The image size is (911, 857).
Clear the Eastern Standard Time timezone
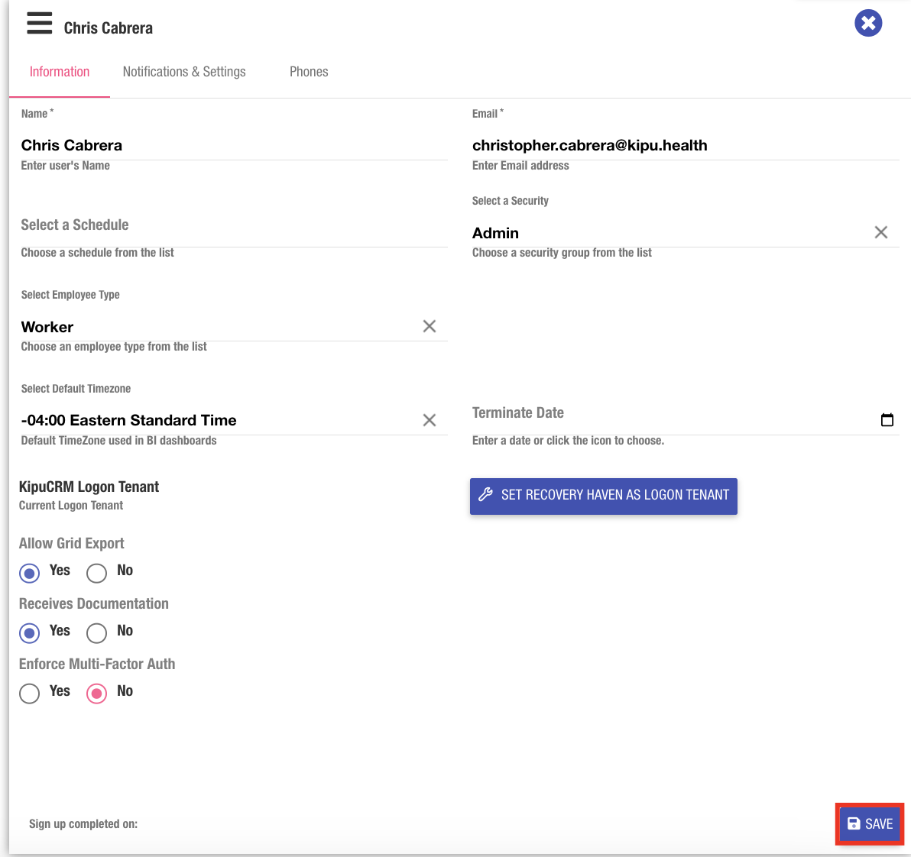click(x=430, y=420)
